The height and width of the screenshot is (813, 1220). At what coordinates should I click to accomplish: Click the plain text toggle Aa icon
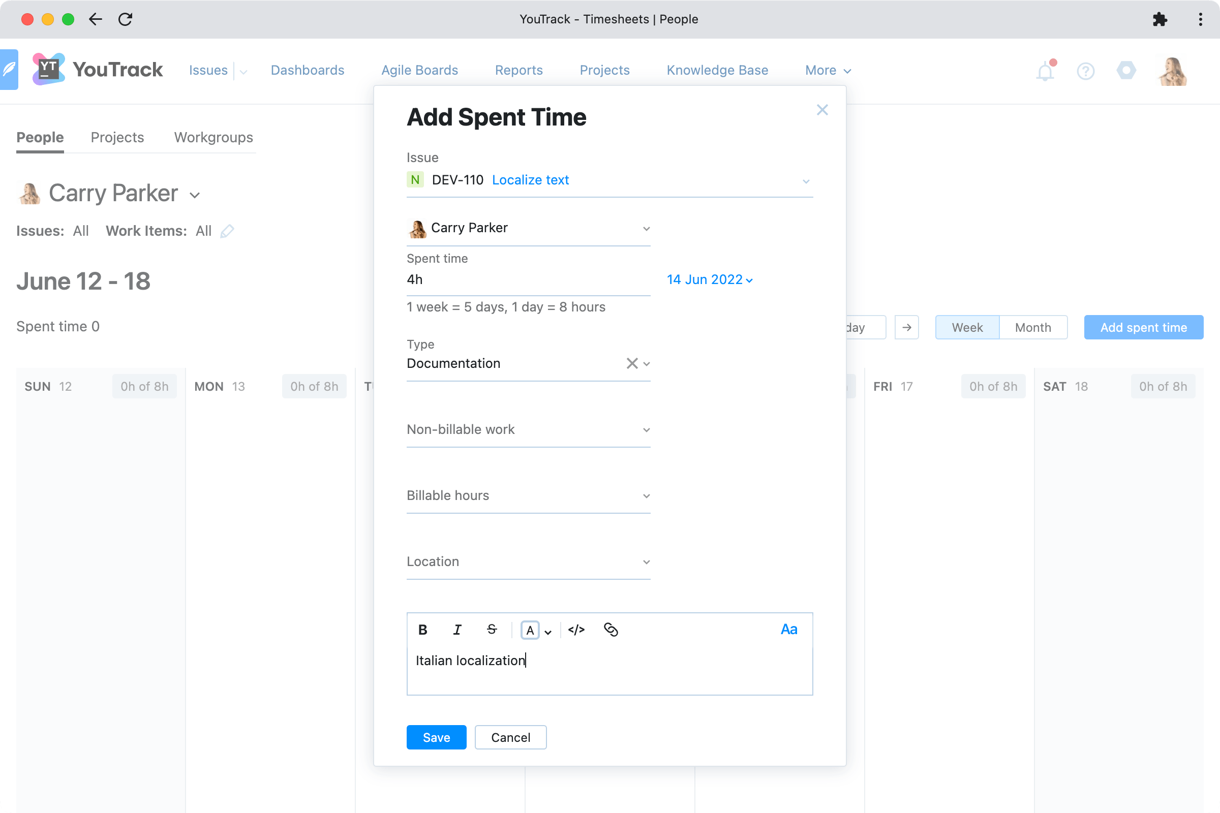(x=788, y=629)
